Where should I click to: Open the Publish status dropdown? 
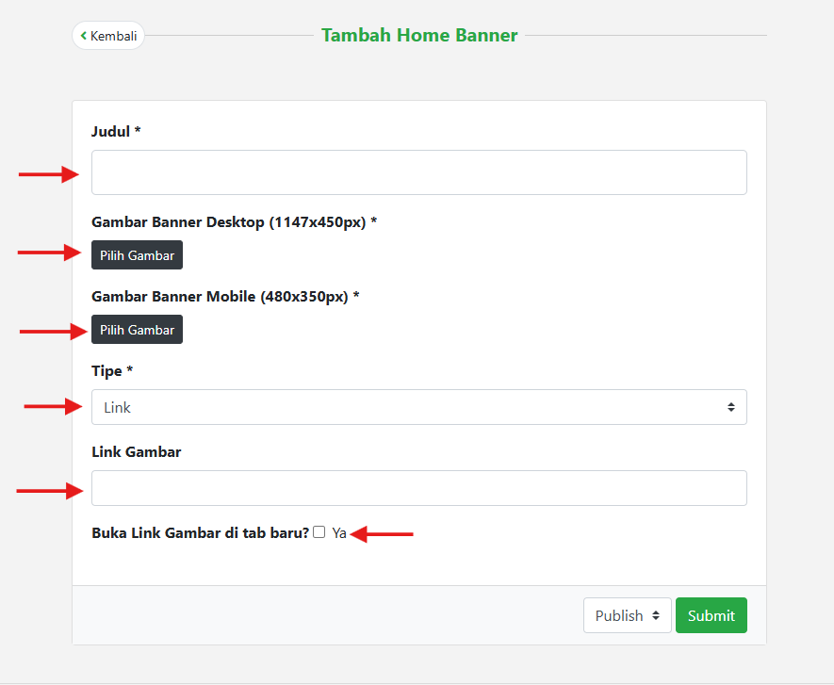627,615
